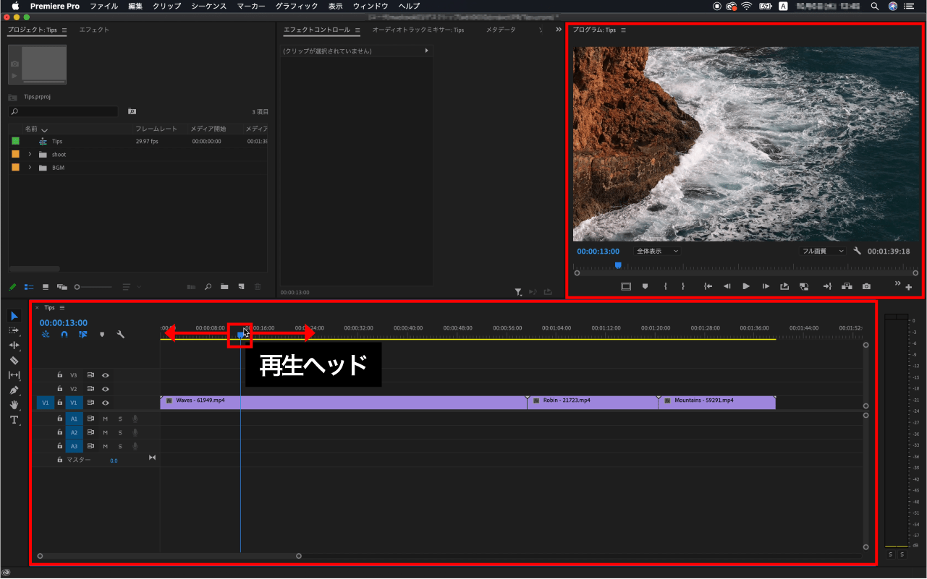Click New Item icon in Project panel
Image resolution: width=927 pixels, height=579 pixels.
(x=241, y=287)
